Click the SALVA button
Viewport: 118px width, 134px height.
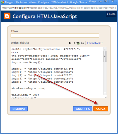101,109
